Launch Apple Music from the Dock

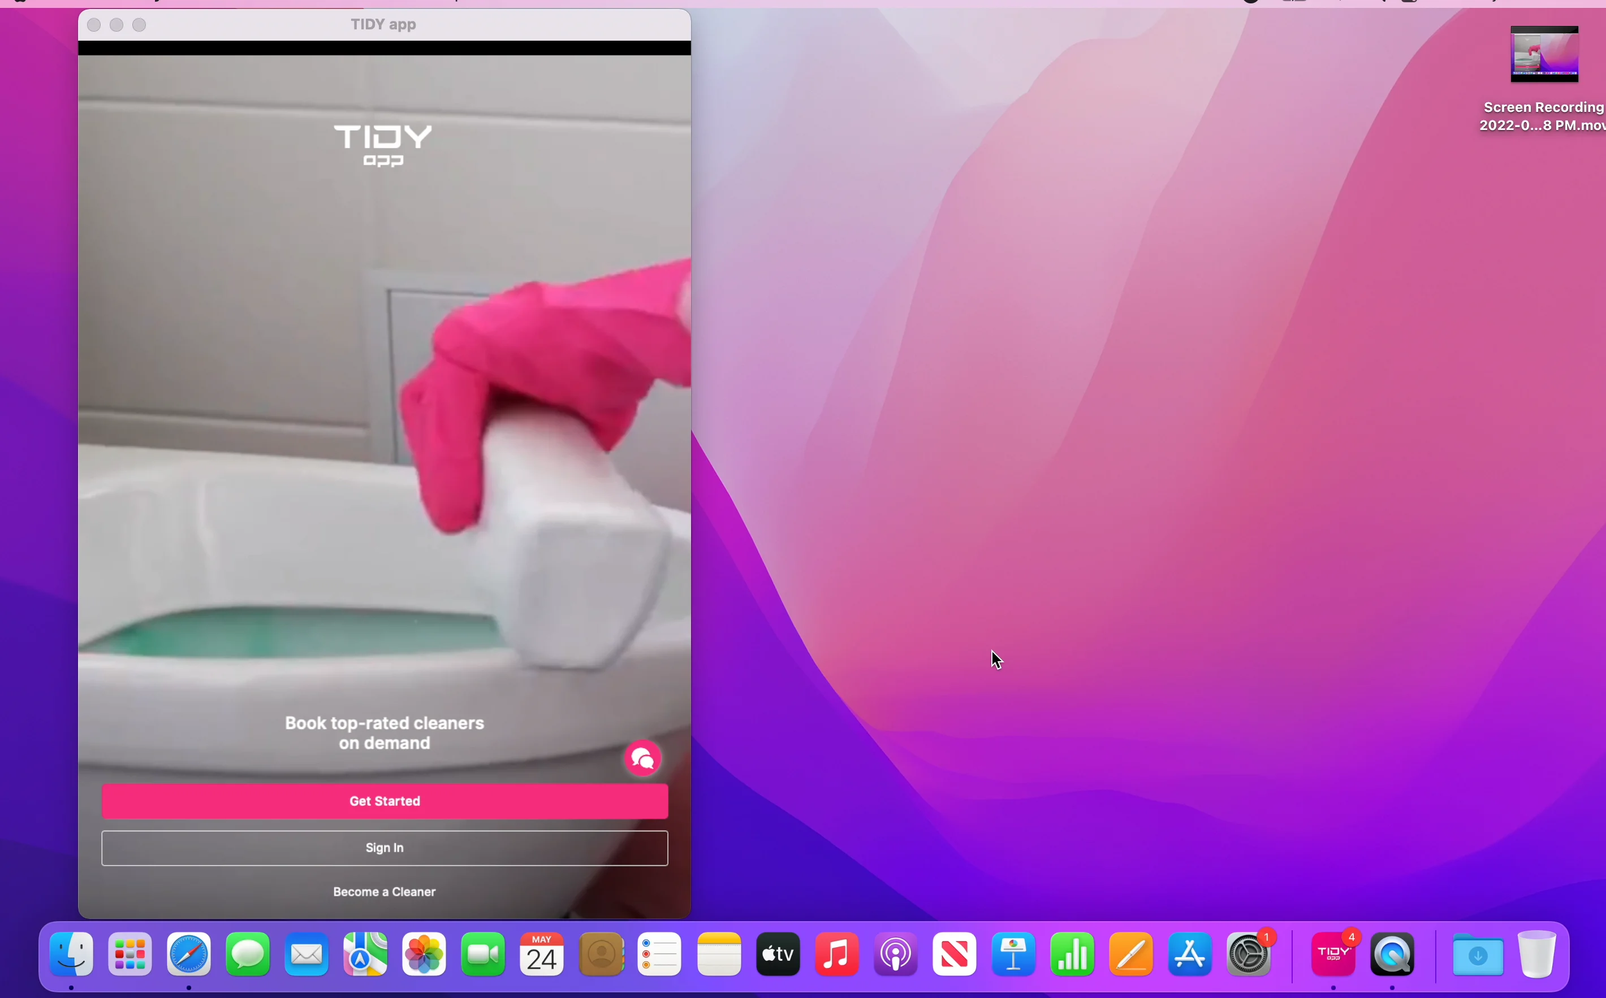[837, 954]
